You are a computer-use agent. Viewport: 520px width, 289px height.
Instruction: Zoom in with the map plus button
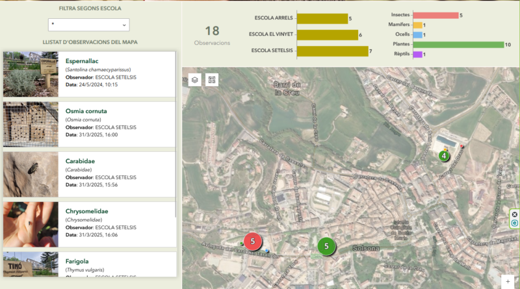coord(508,281)
